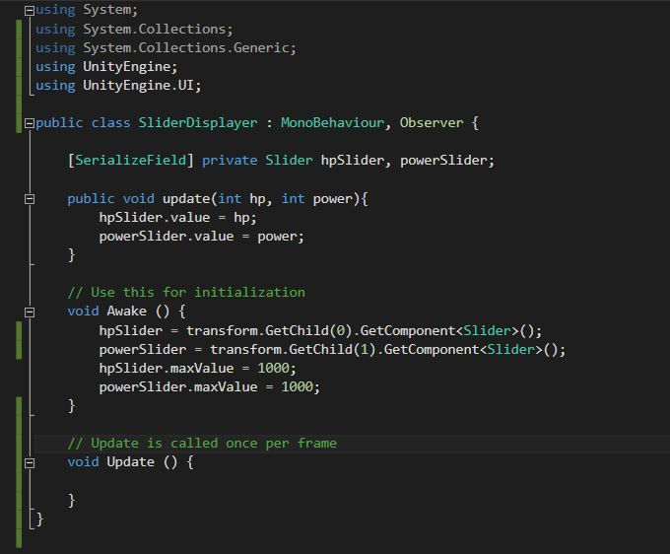Click "void Update ()" method signature
The width and height of the screenshot is (670, 554).
pyautogui.click(x=122, y=462)
